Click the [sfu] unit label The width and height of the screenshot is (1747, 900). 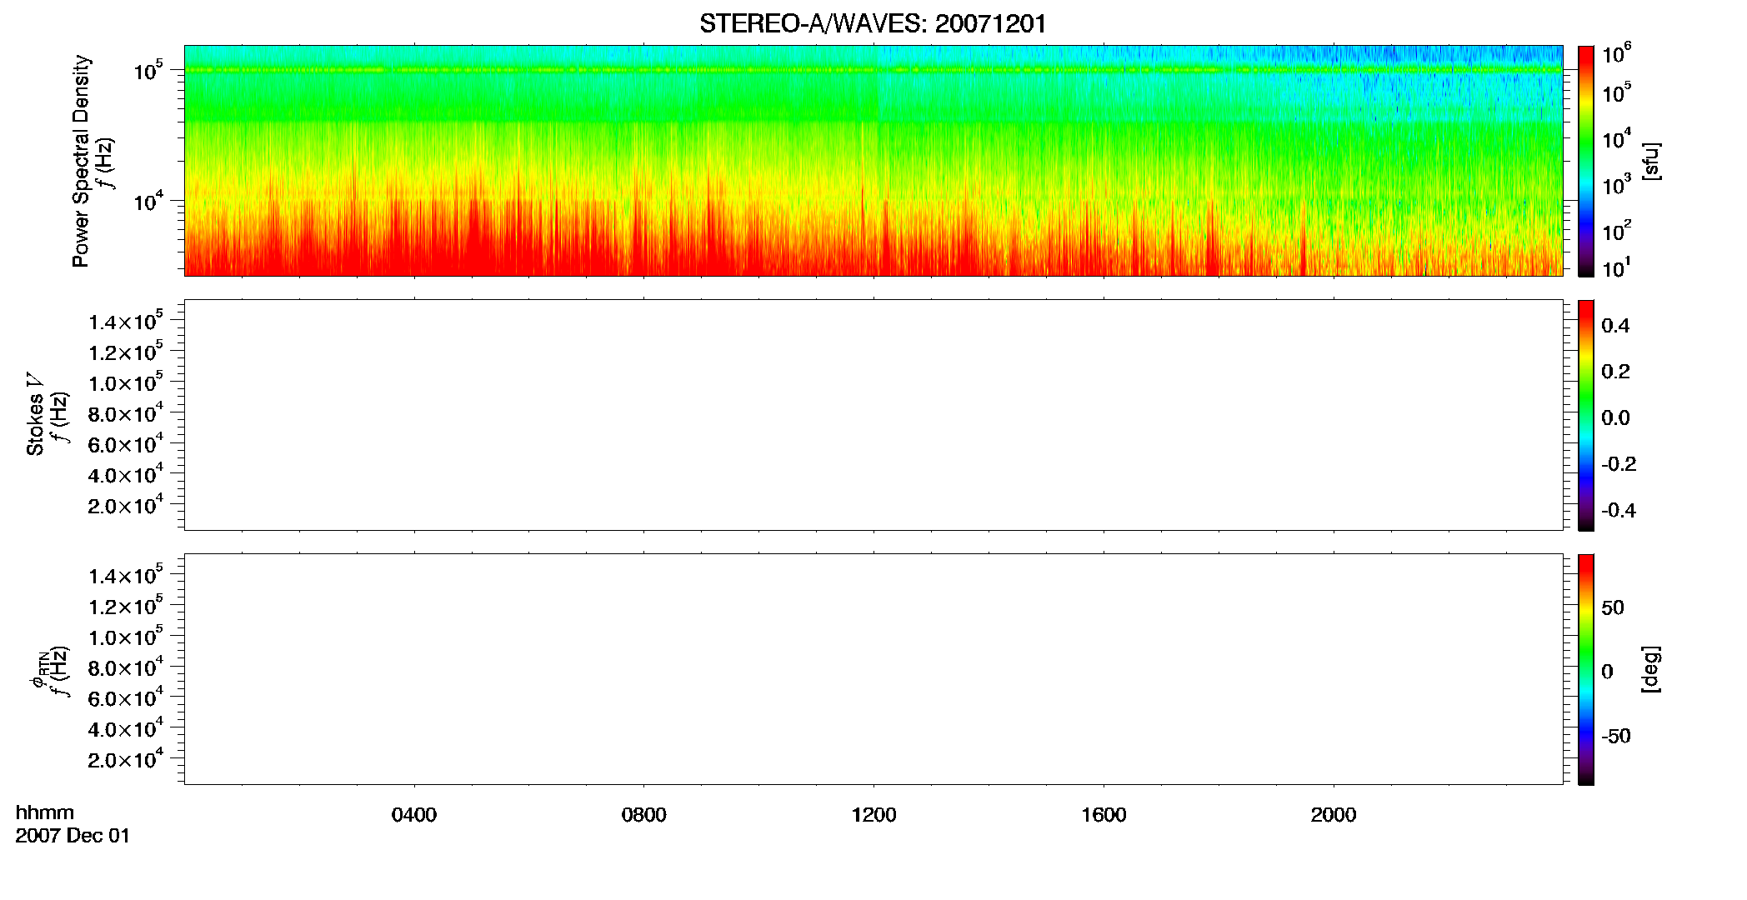point(1651,161)
